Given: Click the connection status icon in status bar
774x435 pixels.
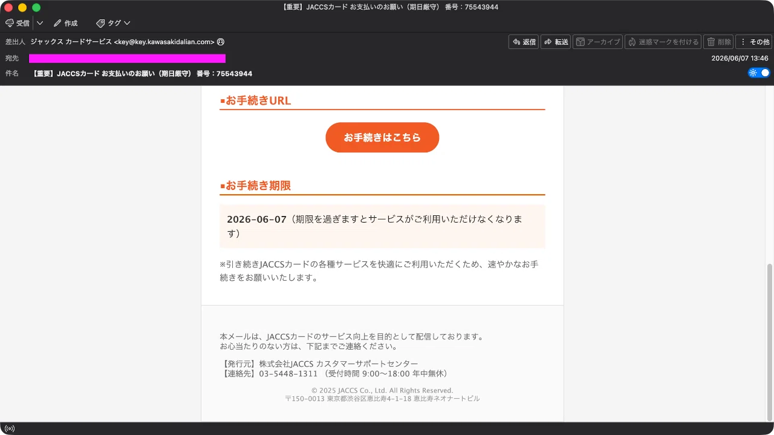Looking at the screenshot, I should pyautogui.click(x=10, y=428).
